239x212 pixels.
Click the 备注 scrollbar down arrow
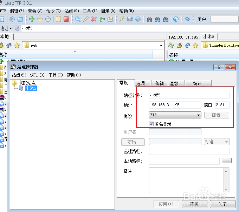(226, 189)
